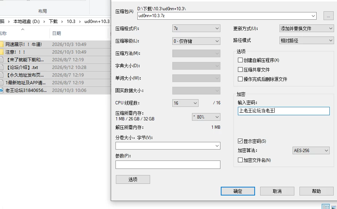This screenshot has width=337, height=209.
Task: Select the 注意！！！ folder name
Action: (x=15, y=52)
